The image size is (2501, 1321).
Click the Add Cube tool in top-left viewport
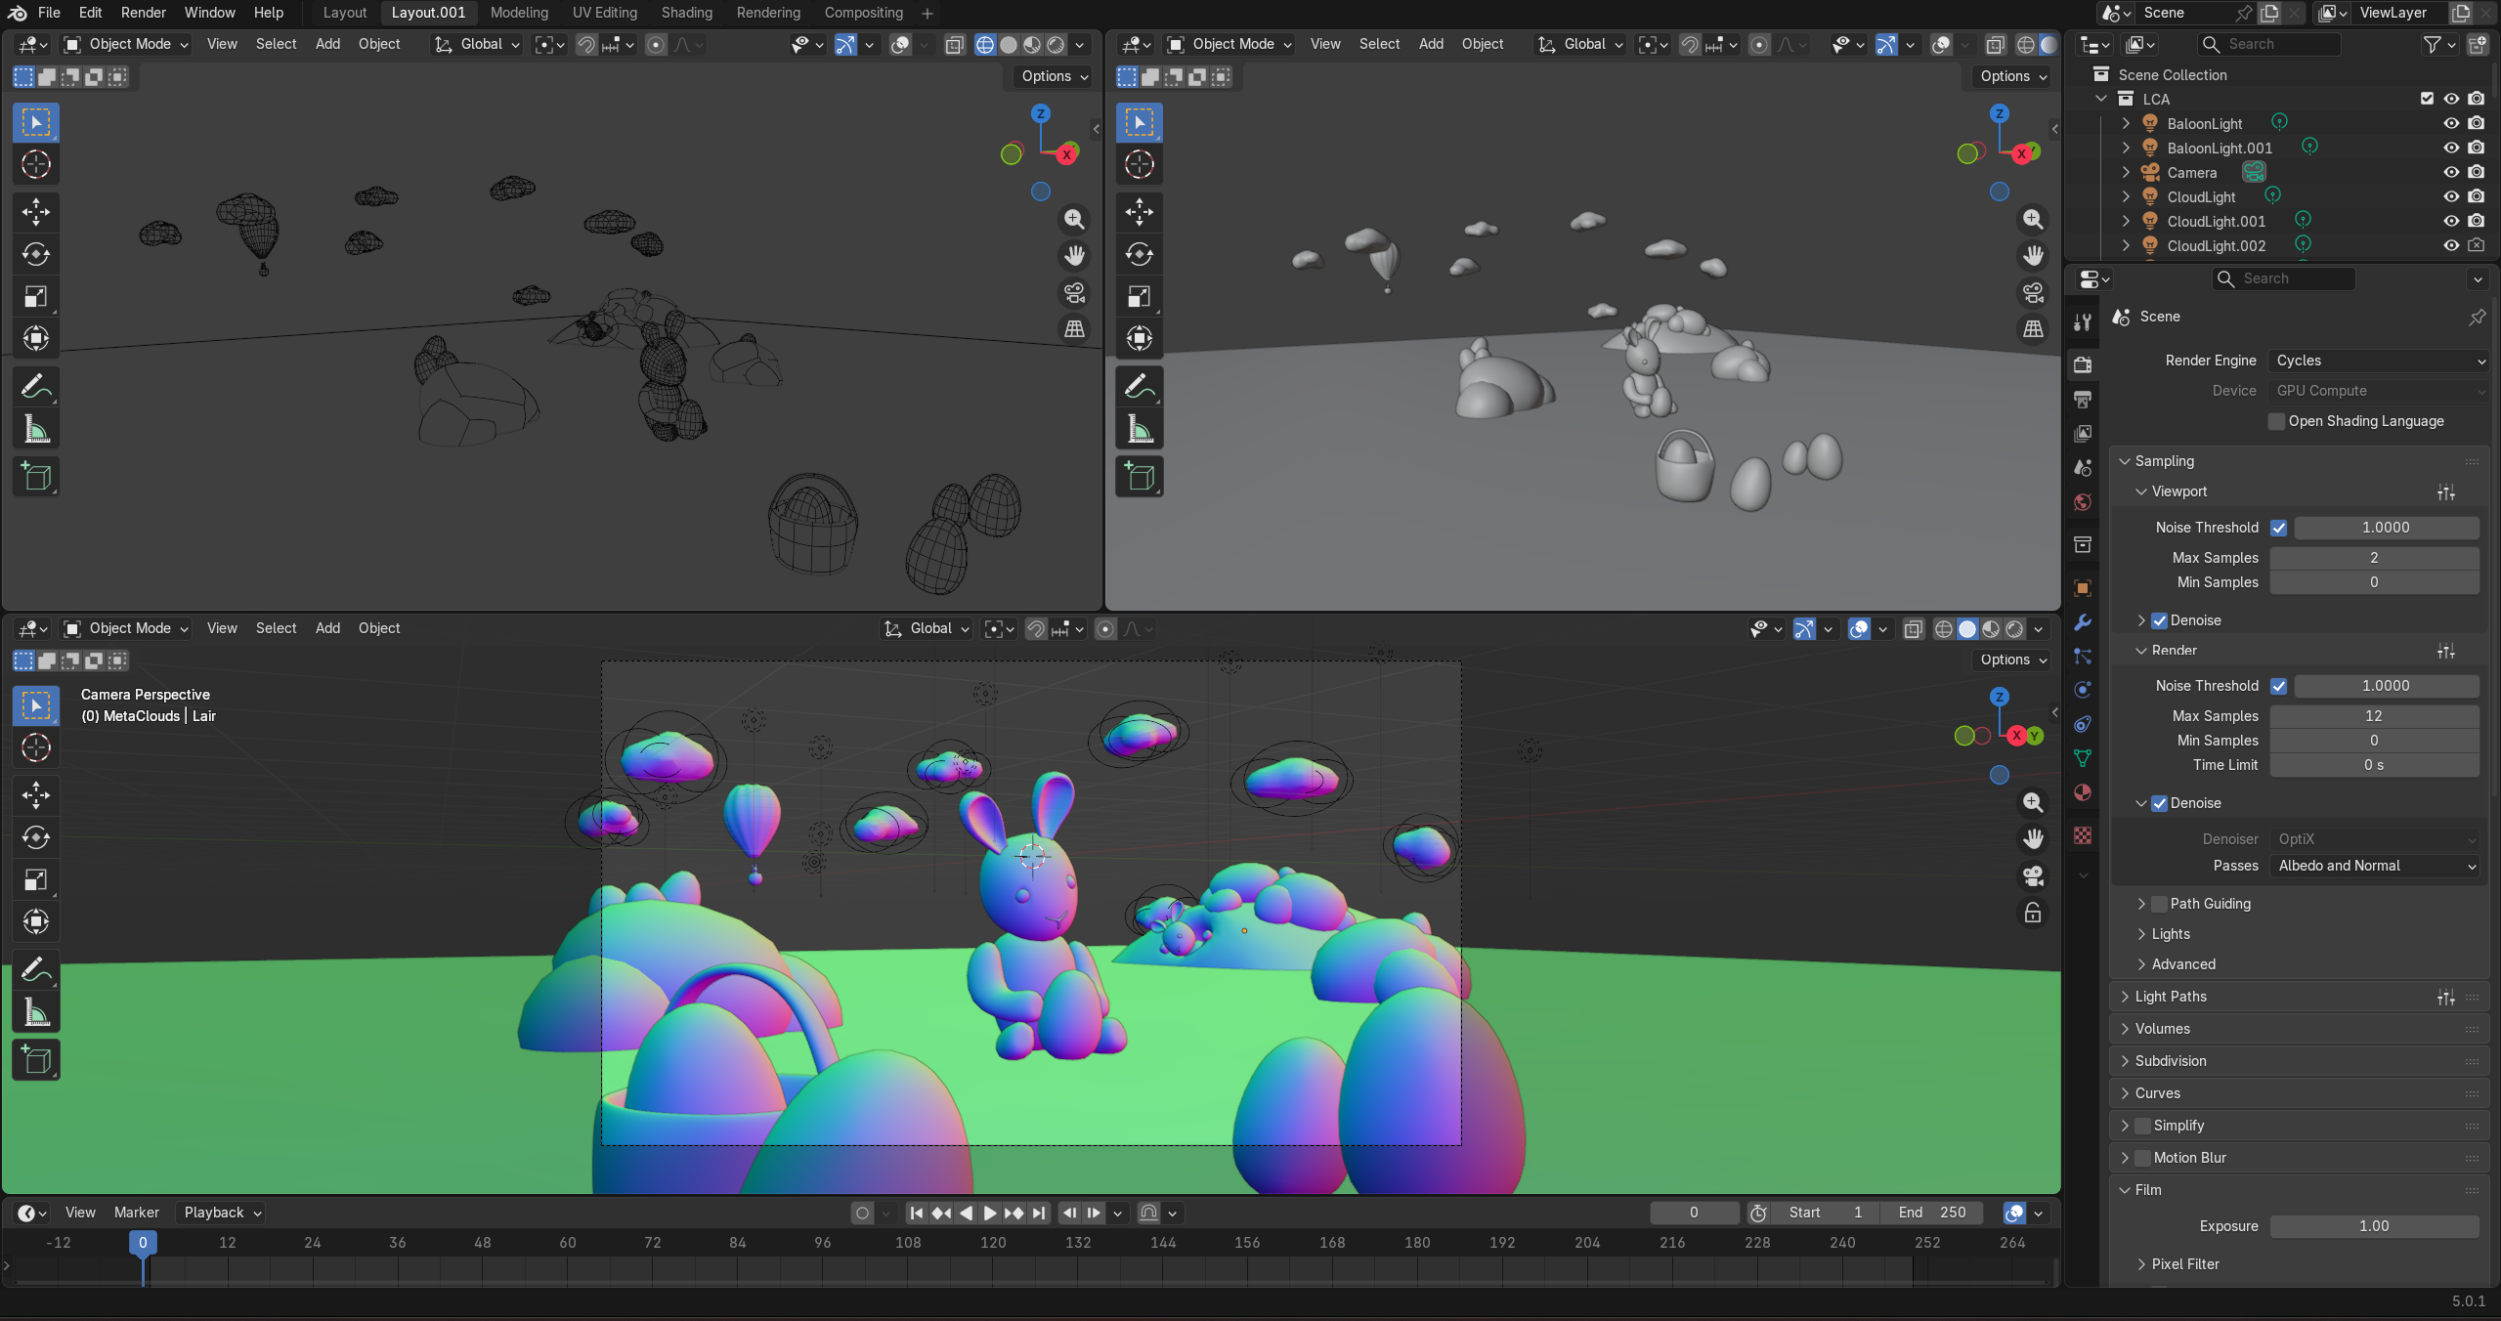coord(36,477)
